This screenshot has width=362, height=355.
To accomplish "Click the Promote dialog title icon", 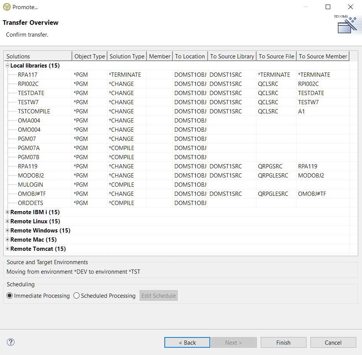I will point(6,7).
